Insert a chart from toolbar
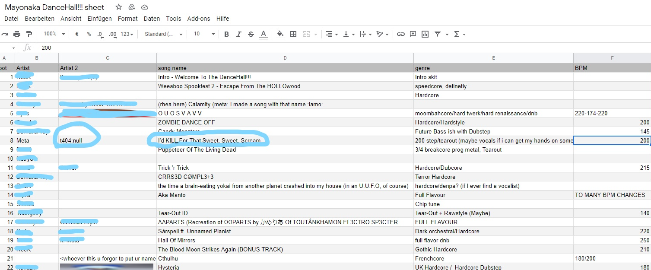 click(425, 34)
